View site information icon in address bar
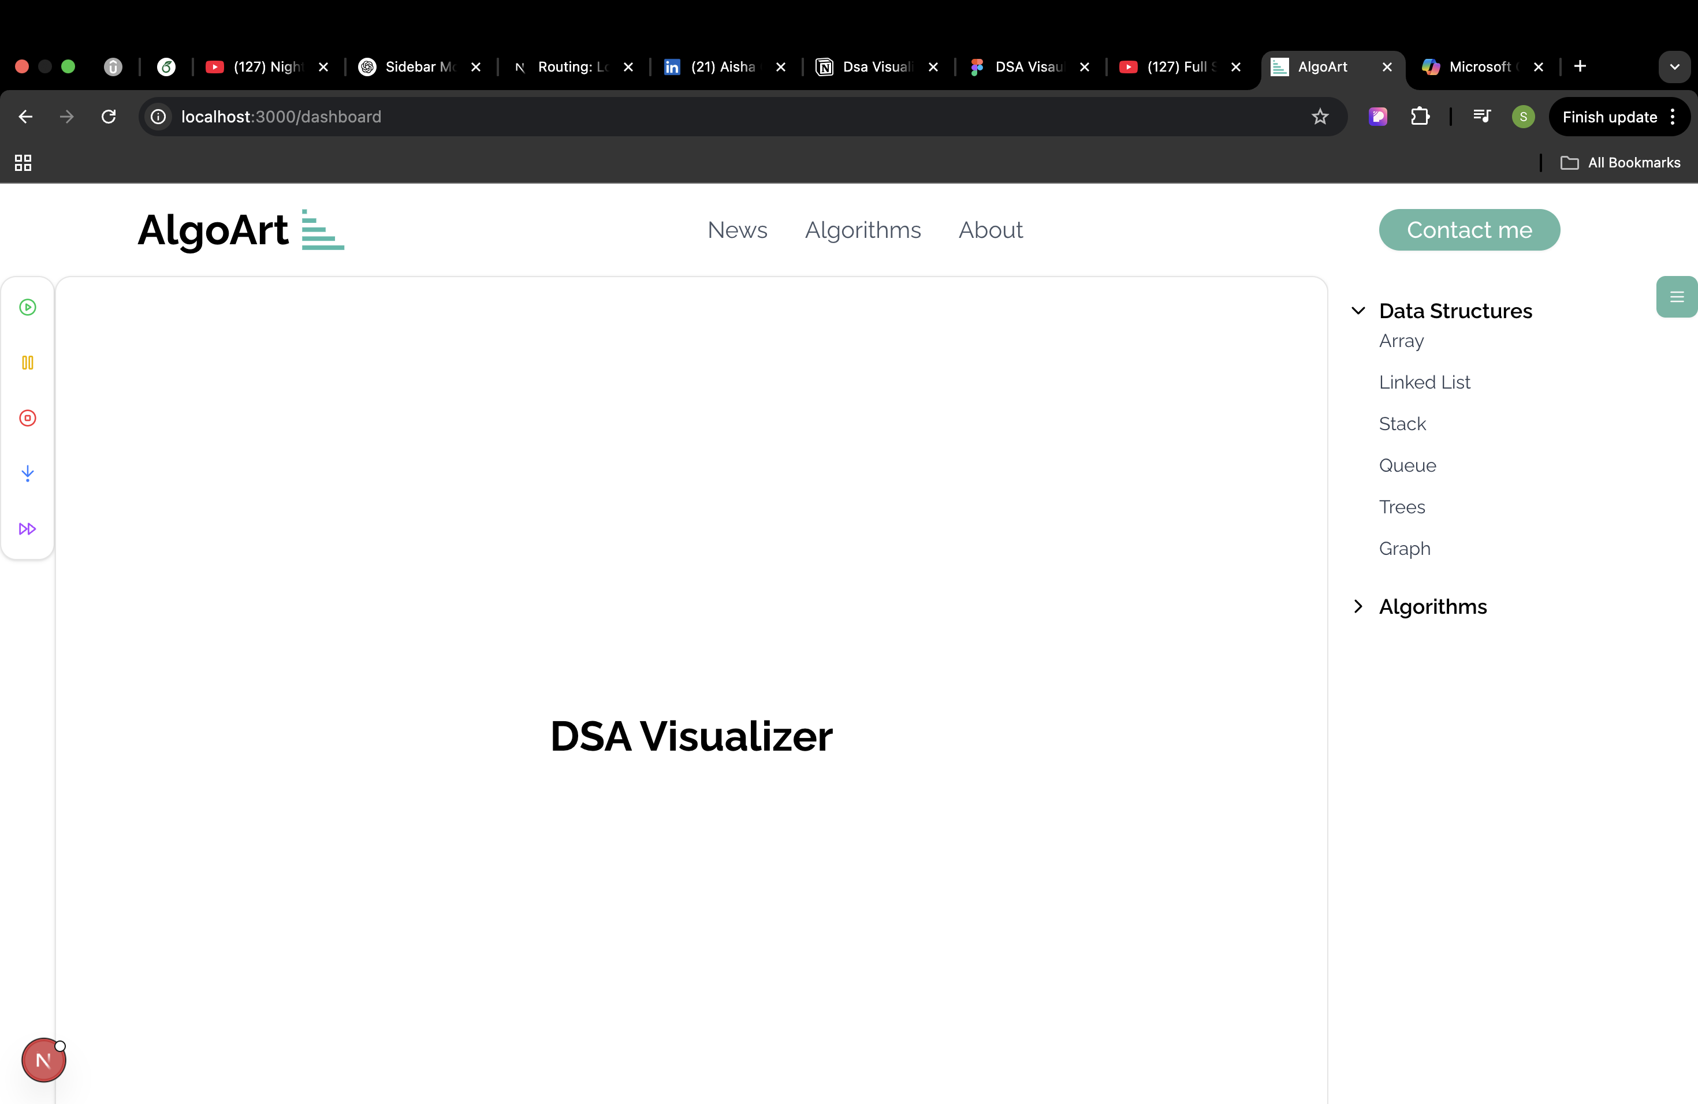Screen dimensions: 1698x1104 158,116
